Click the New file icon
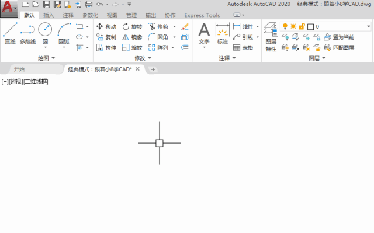 coord(26,4)
